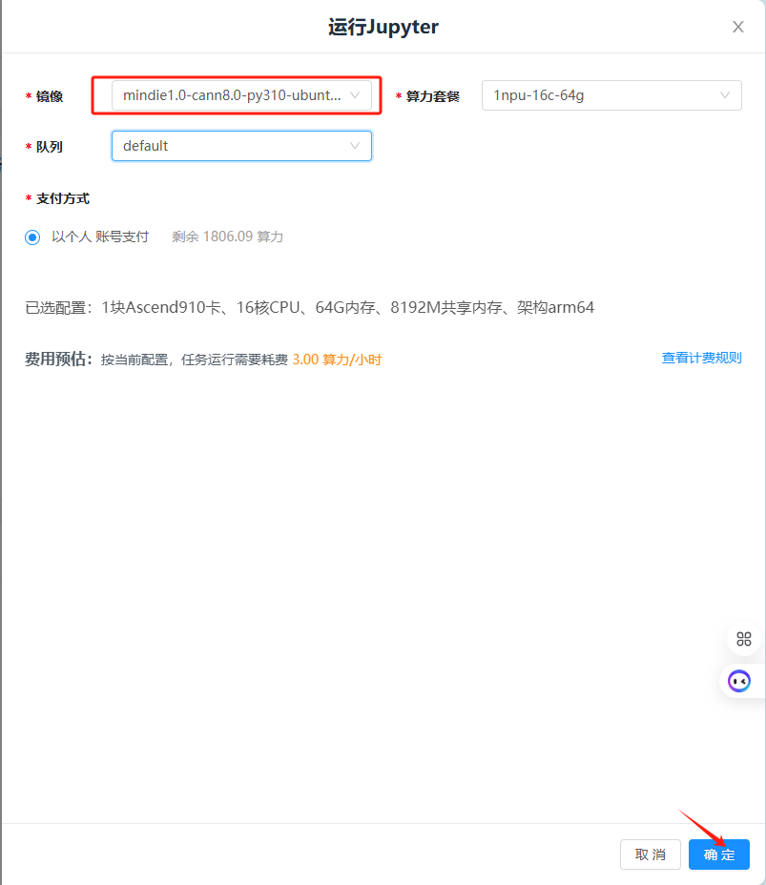This screenshot has width=766, height=885.
Task: Confirm with the 确定 button
Action: (719, 854)
